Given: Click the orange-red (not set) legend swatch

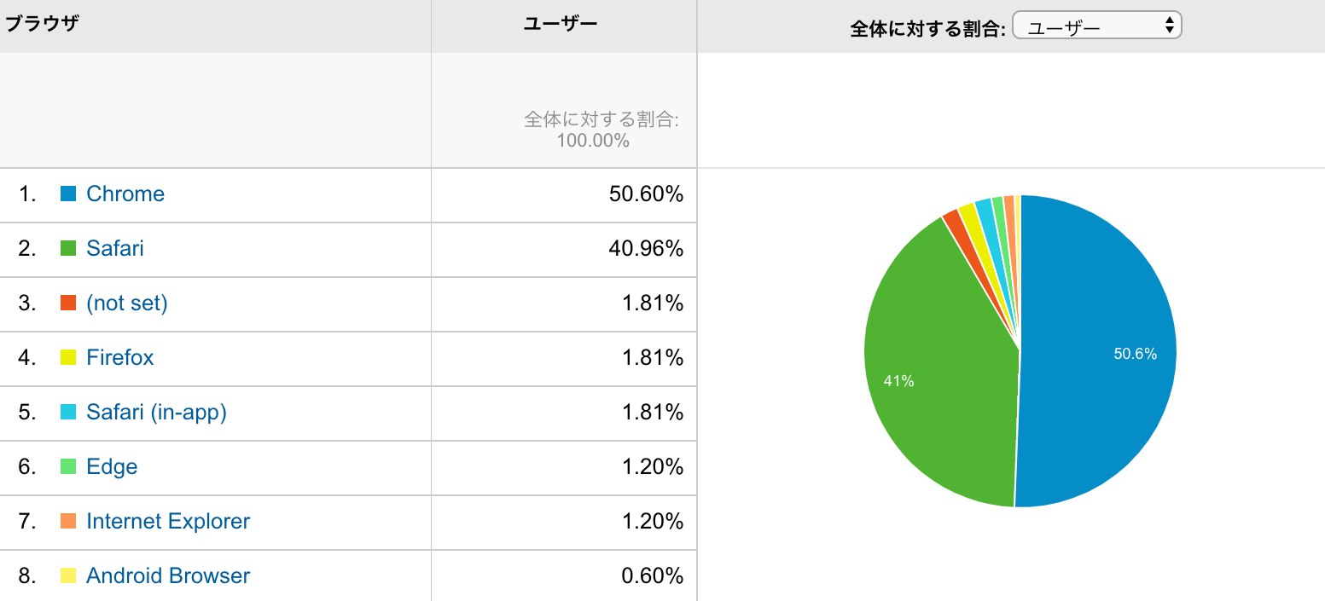Looking at the screenshot, I should (x=69, y=303).
